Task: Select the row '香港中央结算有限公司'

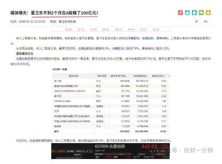Action: point(111,86)
